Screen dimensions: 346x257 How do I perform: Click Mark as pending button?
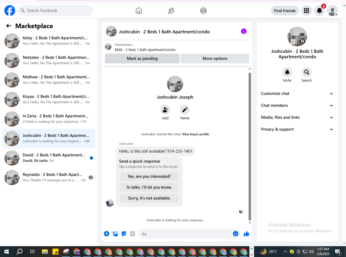tap(142, 59)
